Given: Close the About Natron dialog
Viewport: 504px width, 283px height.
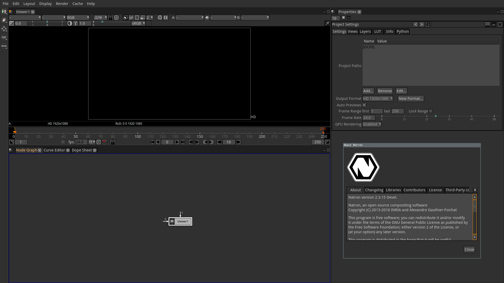Looking at the screenshot, I should pyautogui.click(x=469, y=249).
